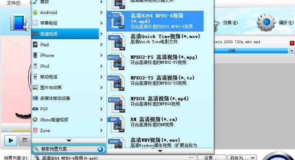Open preferences via the gear icon
The height and width of the screenshot is (160, 295).
[266, 22]
